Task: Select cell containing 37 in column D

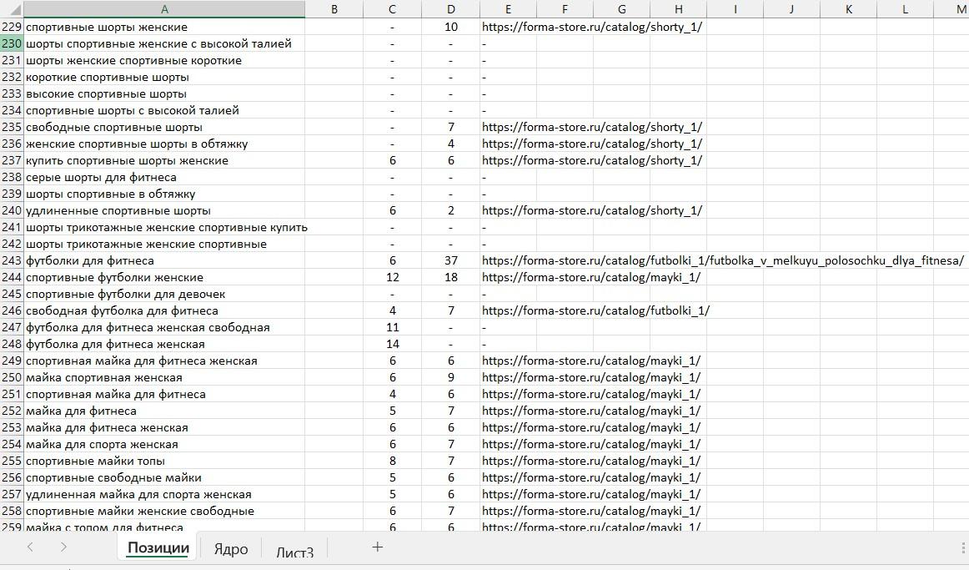Action: click(450, 261)
